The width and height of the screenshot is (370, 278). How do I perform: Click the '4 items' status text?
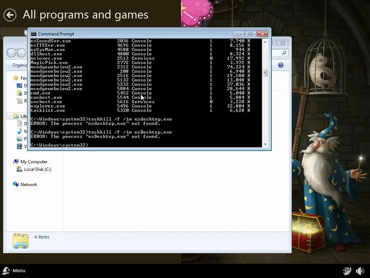[x=42, y=237]
